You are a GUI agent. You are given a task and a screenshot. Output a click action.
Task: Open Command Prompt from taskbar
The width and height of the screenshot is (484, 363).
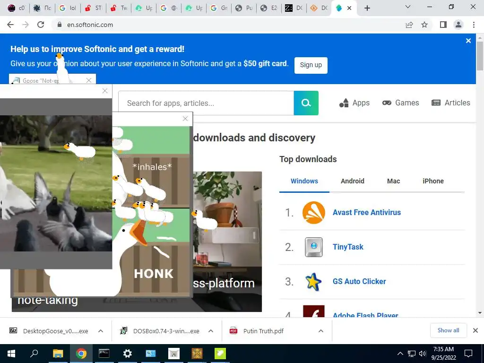[x=104, y=354]
